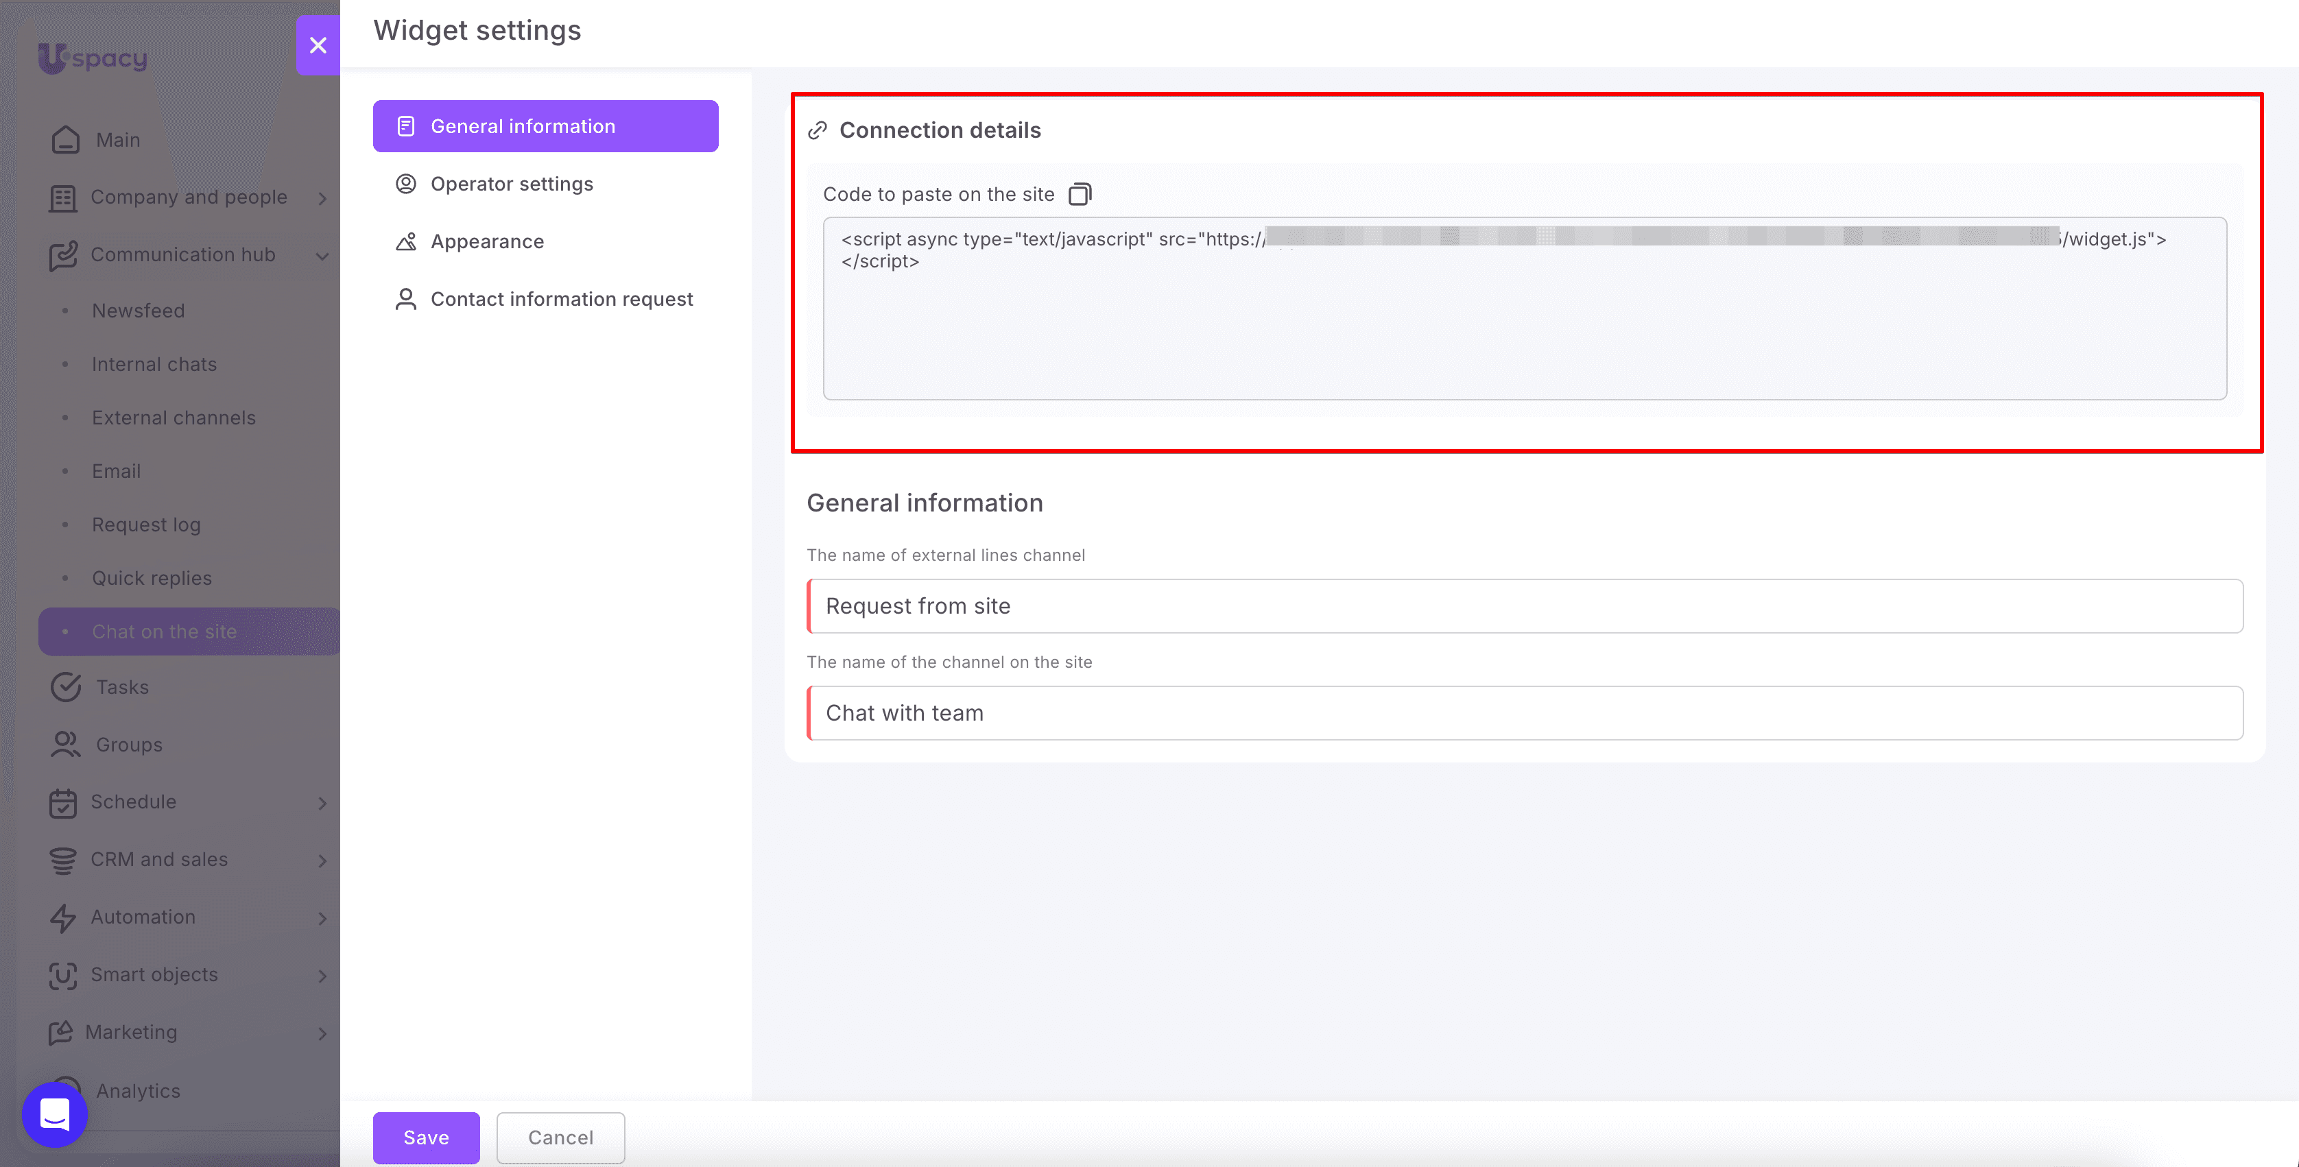Click the Tasks checkmark icon
The image size is (2299, 1167).
point(65,687)
